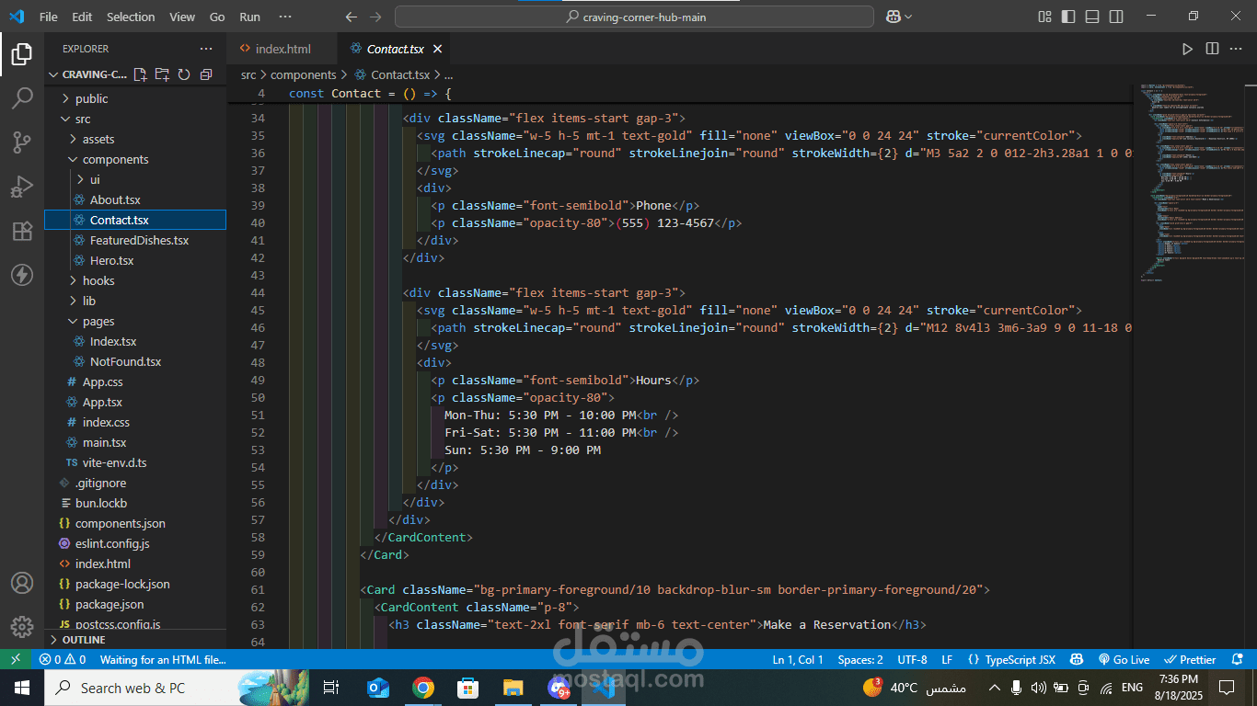Click New File icon in Explorer header
1257x706 pixels.
[140, 74]
